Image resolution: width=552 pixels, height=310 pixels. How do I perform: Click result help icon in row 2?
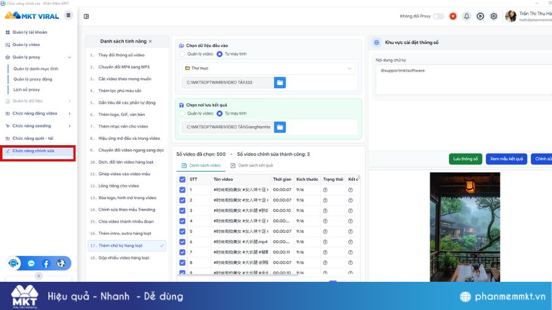pyautogui.click(x=350, y=200)
